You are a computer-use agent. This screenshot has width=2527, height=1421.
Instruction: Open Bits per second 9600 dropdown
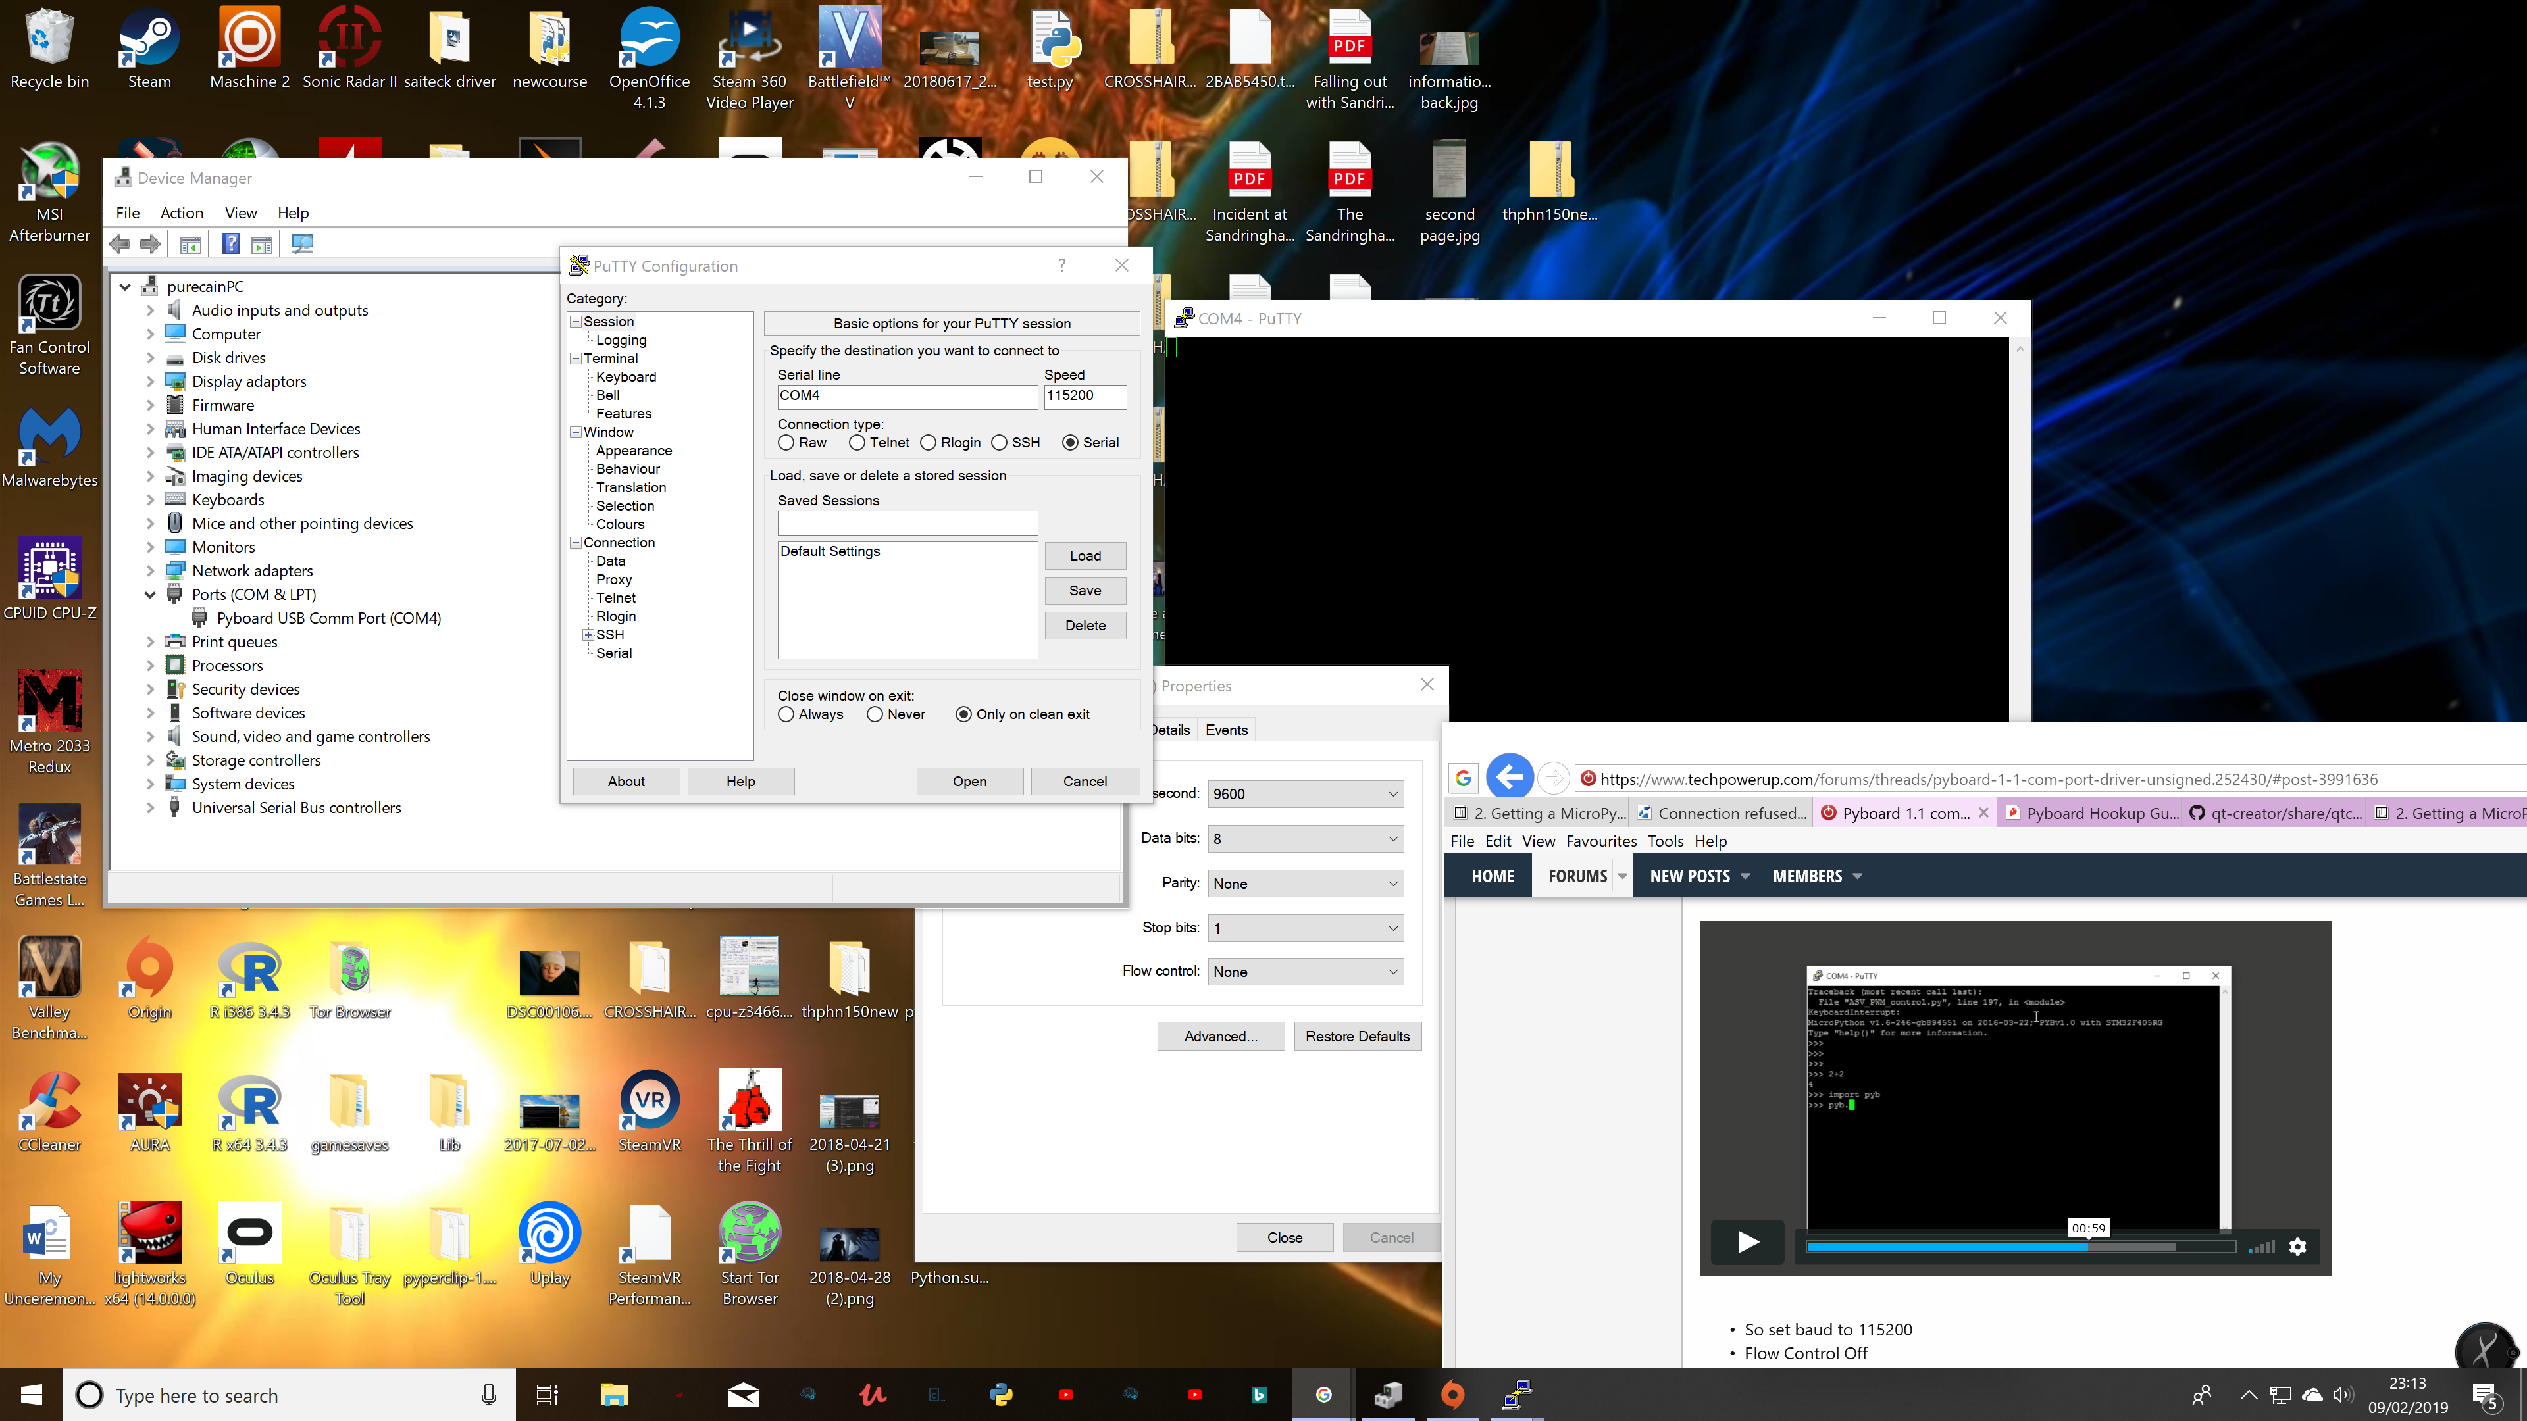[1305, 793]
